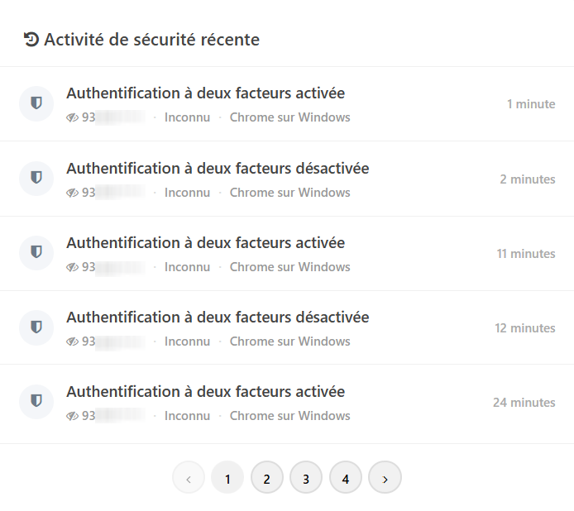Viewport: 574px width, 511px height.
Task: Jump to page 3
Action: (x=306, y=477)
